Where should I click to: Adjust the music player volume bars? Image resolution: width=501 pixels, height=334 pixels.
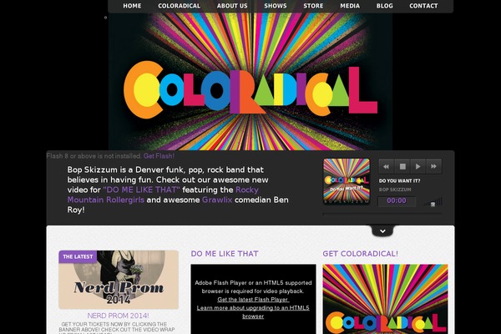433,202
